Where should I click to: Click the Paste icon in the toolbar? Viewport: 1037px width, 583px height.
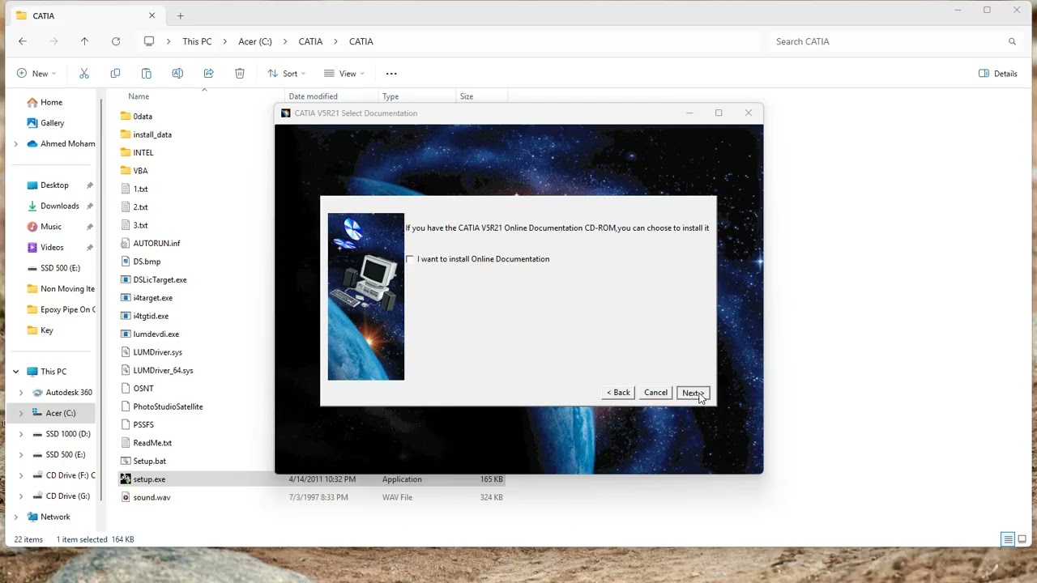pyautogui.click(x=146, y=73)
